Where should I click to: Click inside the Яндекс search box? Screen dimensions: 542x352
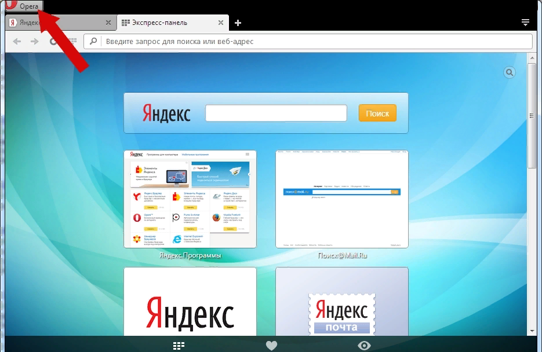click(276, 113)
